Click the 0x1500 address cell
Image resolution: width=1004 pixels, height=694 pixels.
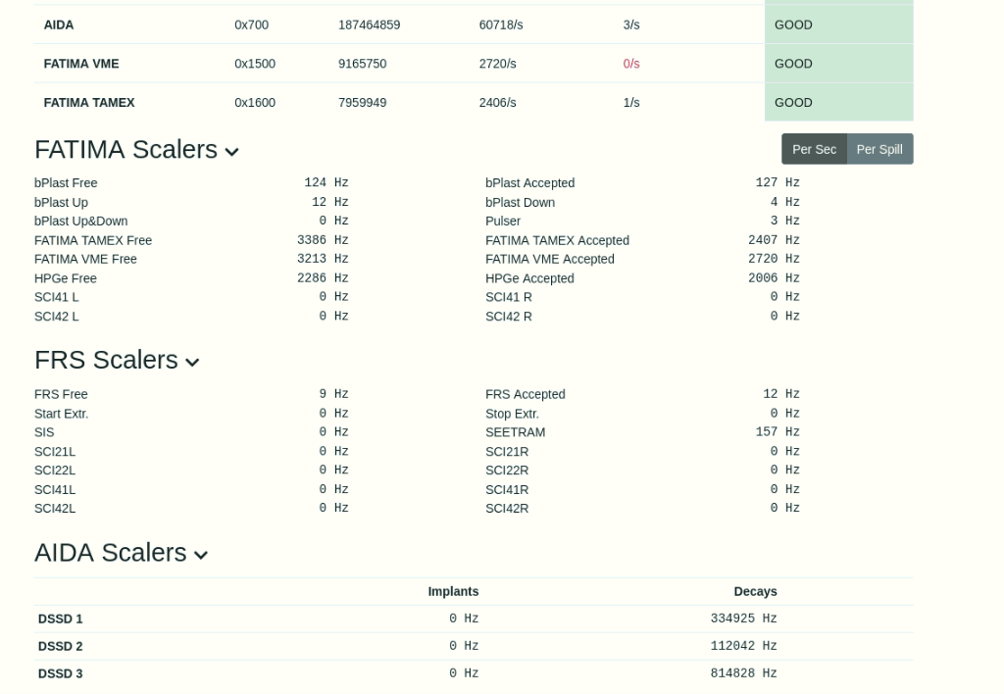click(x=255, y=64)
